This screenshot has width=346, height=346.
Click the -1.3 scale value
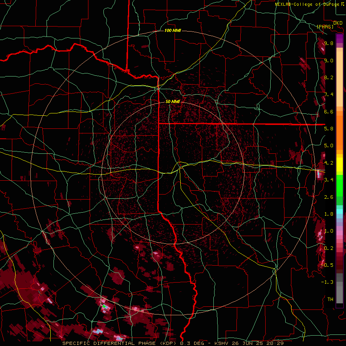(x=327, y=282)
